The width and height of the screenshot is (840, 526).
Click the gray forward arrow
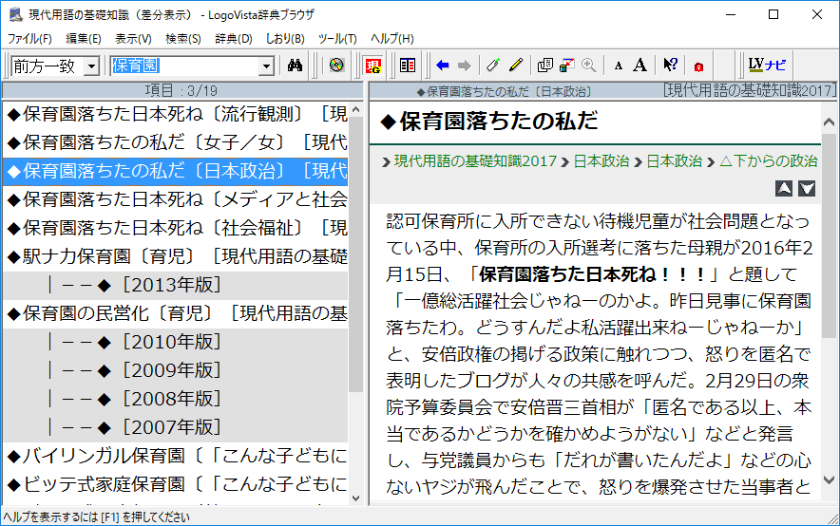tap(464, 66)
